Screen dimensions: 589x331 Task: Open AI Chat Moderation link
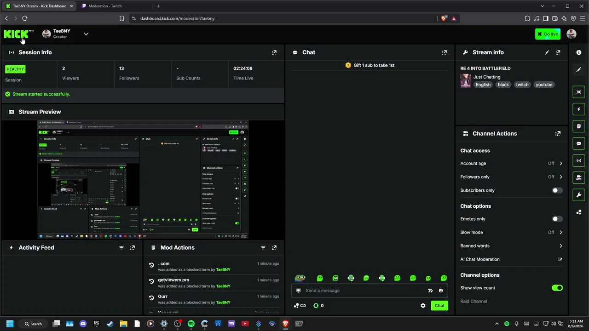(511, 259)
